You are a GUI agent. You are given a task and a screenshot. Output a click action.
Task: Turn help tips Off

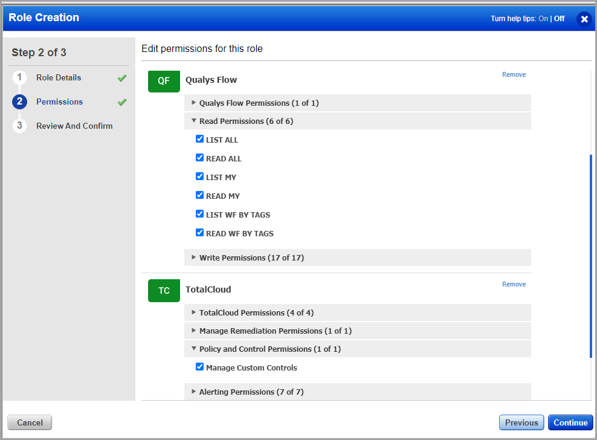coord(559,19)
